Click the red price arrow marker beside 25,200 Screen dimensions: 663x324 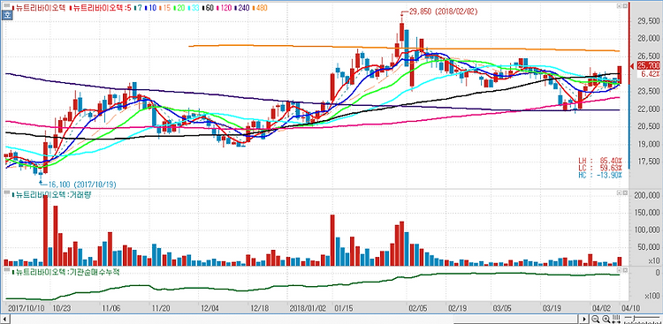(633, 66)
